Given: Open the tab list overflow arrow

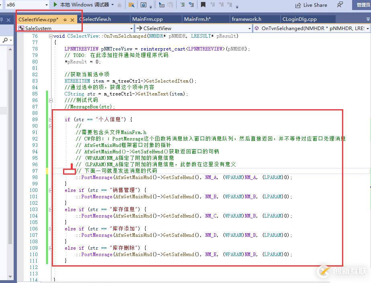Looking at the screenshot, I should coord(368,19).
